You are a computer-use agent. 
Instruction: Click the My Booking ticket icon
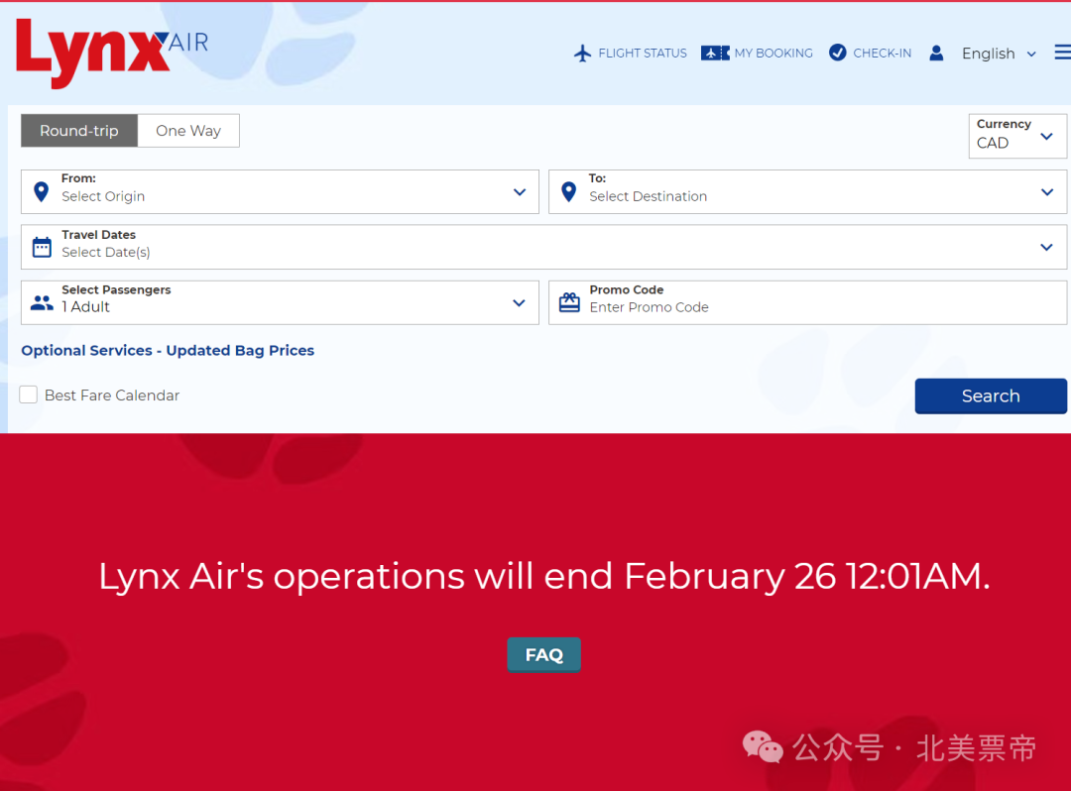coord(715,54)
